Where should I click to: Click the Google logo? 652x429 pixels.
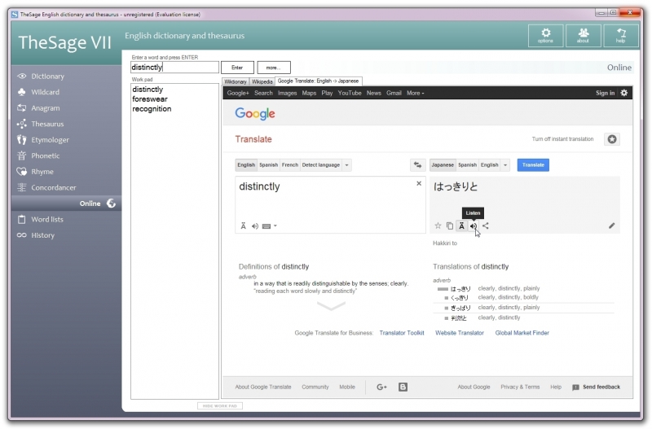coord(255,113)
